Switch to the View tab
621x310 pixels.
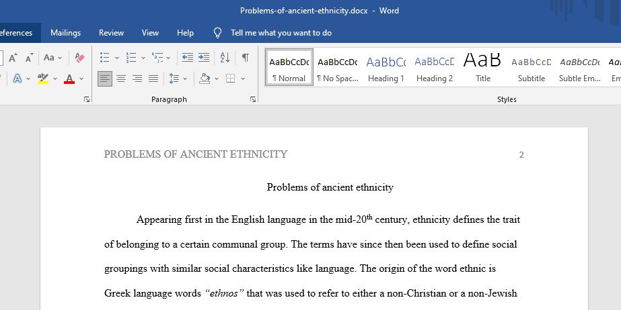tap(150, 33)
